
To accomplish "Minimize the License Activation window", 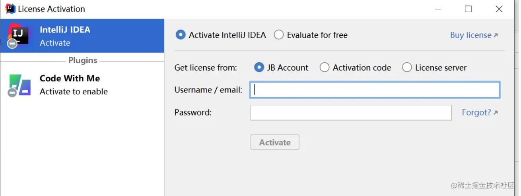I will 438,9.
